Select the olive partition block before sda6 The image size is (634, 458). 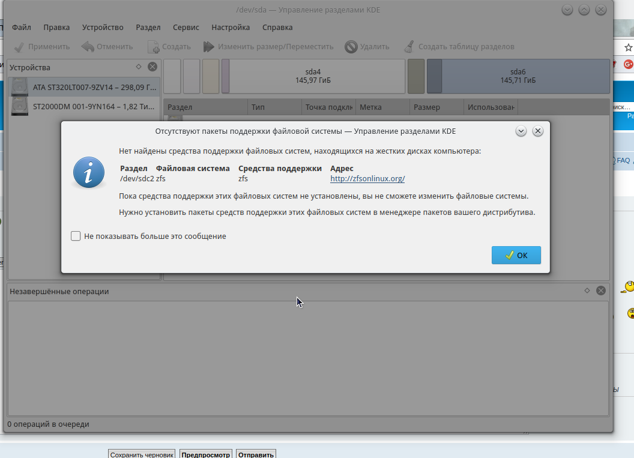[416, 76]
